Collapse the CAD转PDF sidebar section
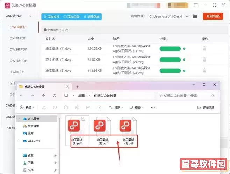230x174 pixels. click(x=30, y=16)
